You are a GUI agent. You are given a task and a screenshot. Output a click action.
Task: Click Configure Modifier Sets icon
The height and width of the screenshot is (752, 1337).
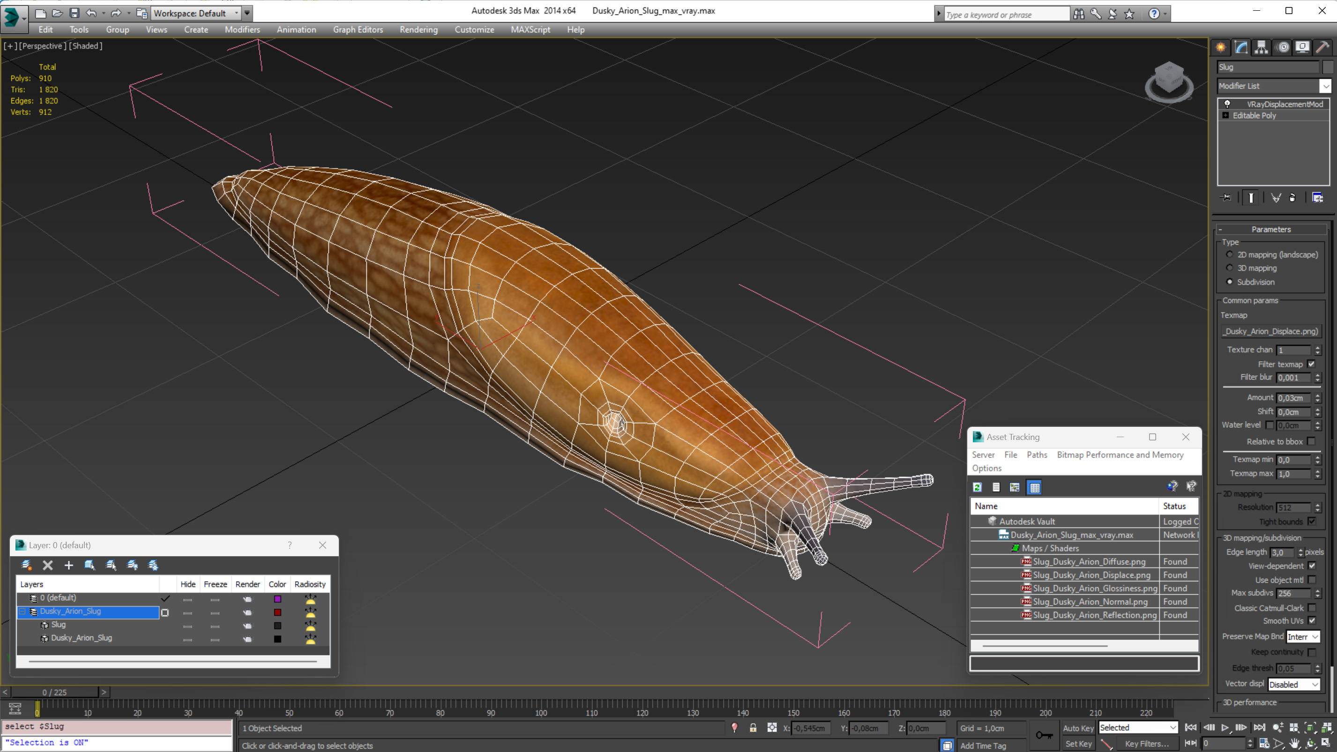(x=1317, y=198)
